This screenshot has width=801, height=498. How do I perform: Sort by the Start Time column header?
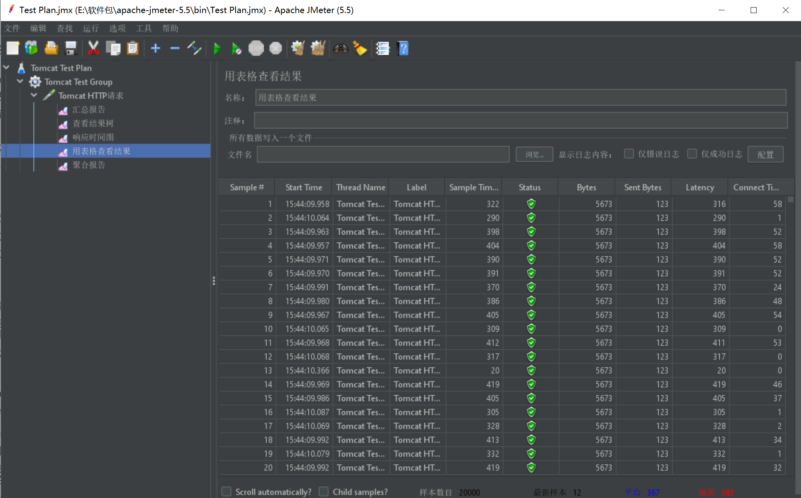pyautogui.click(x=303, y=187)
